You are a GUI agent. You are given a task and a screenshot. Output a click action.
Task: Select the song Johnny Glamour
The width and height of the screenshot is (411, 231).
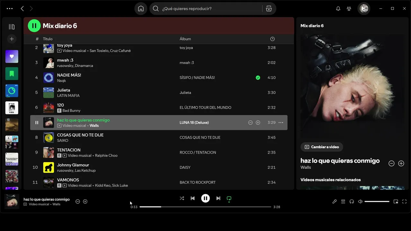click(73, 165)
